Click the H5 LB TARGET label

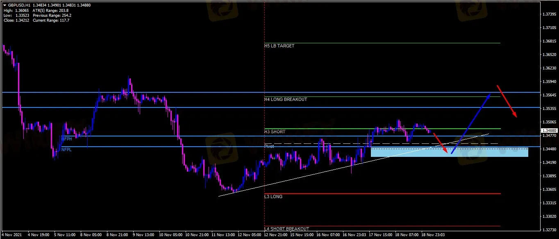[279, 46]
